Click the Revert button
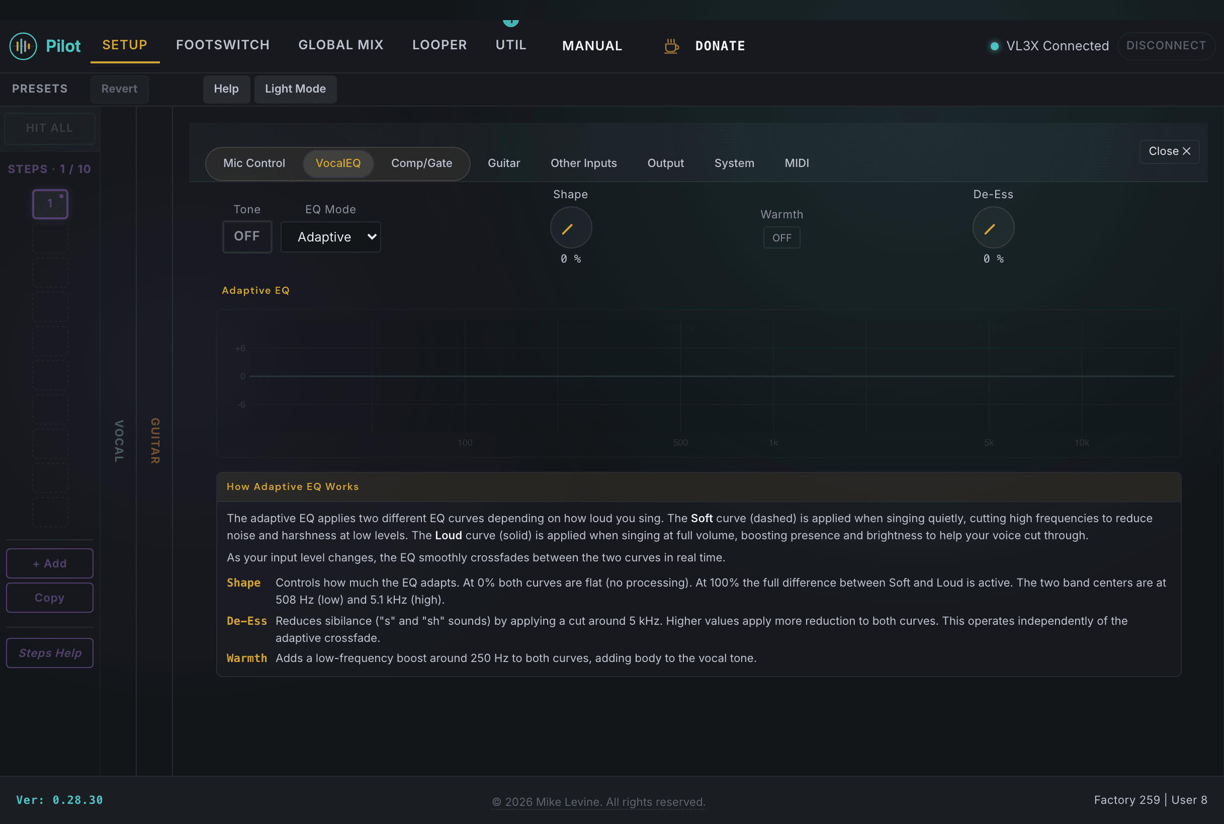The image size is (1224, 824). pos(119,89)
